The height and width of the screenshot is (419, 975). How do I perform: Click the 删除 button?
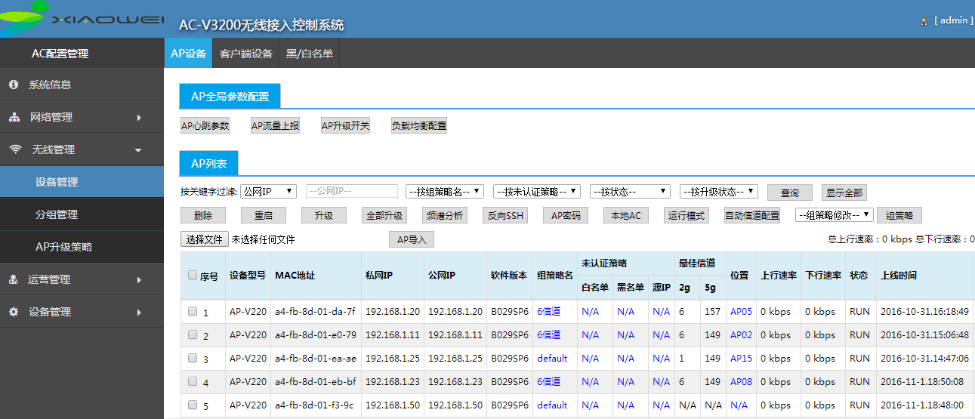[203, 215]
